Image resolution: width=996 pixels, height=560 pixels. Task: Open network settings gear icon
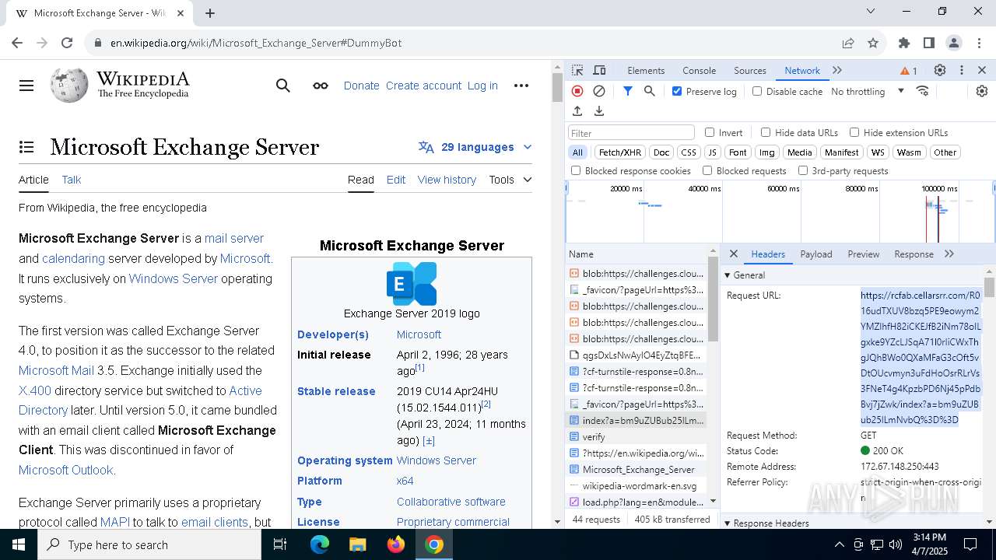[x=982, y=91]
